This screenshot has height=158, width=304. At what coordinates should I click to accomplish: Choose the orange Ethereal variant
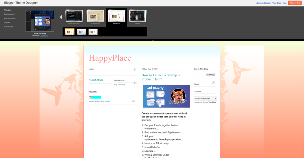69,32
